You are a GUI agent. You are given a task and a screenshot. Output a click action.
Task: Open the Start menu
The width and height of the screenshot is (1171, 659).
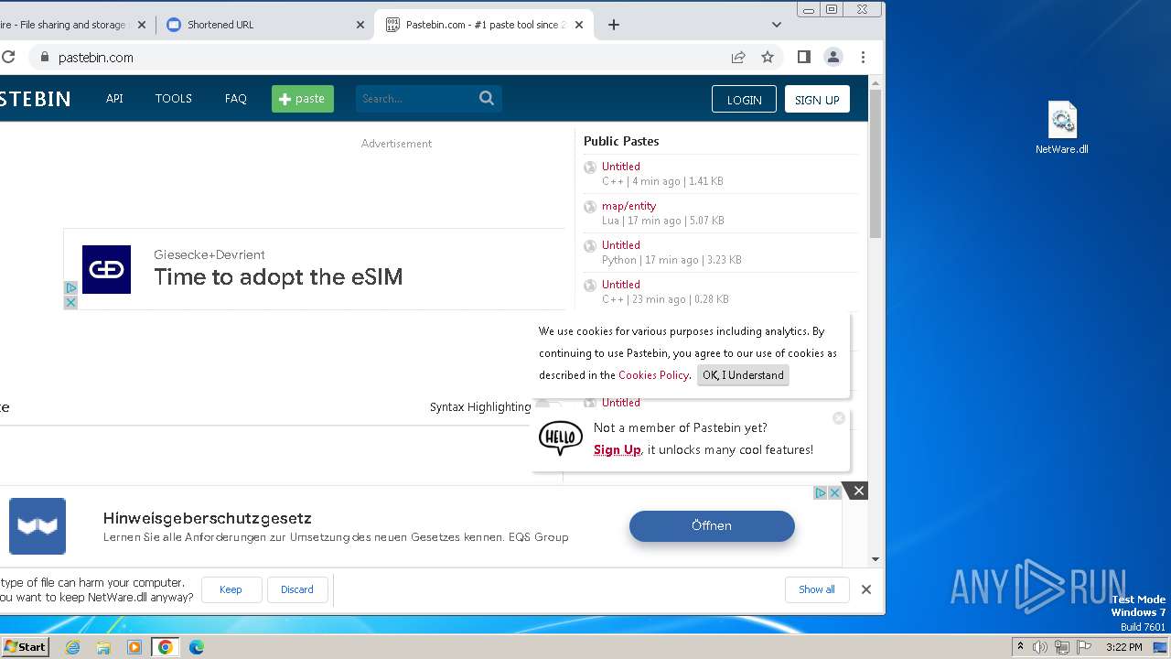pos(26,647)
